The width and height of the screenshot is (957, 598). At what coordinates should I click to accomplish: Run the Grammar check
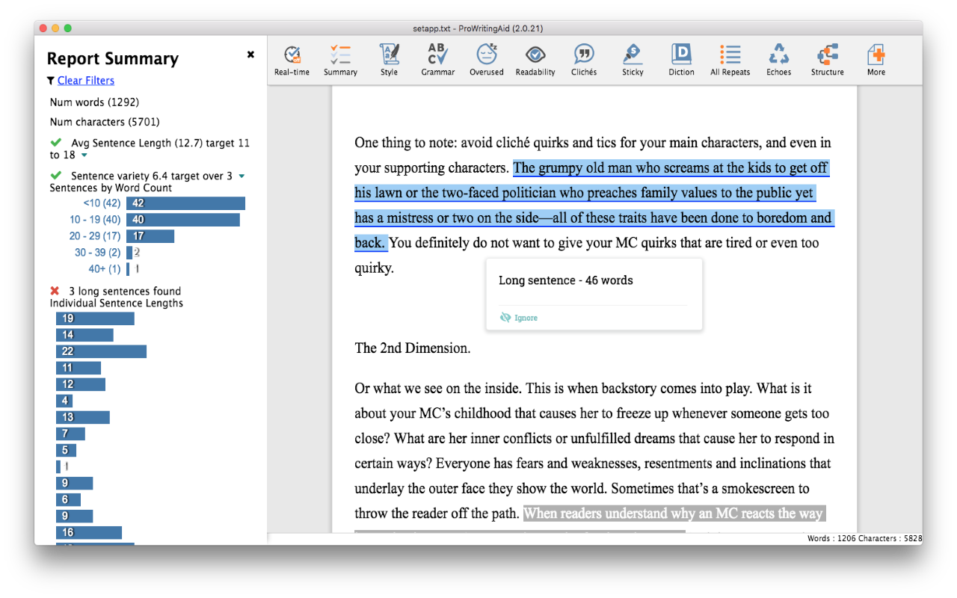437,60
